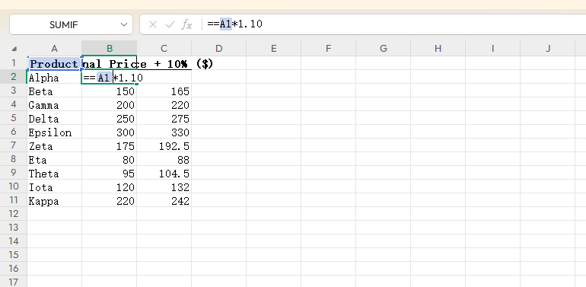586x287 pixels.
Task: Select column D header
Action: click(x=218, y=48)
